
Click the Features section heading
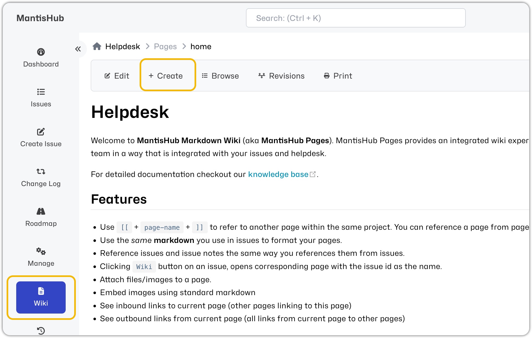(119, 199)
